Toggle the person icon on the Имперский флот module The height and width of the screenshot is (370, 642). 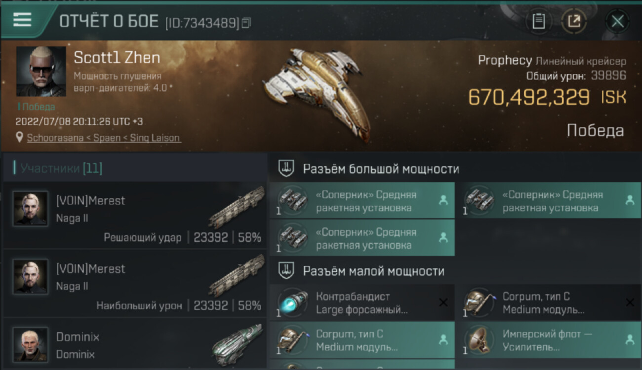tap(630, 339)
